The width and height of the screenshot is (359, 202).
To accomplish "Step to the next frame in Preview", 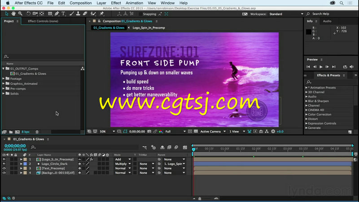I will point(327,67).
